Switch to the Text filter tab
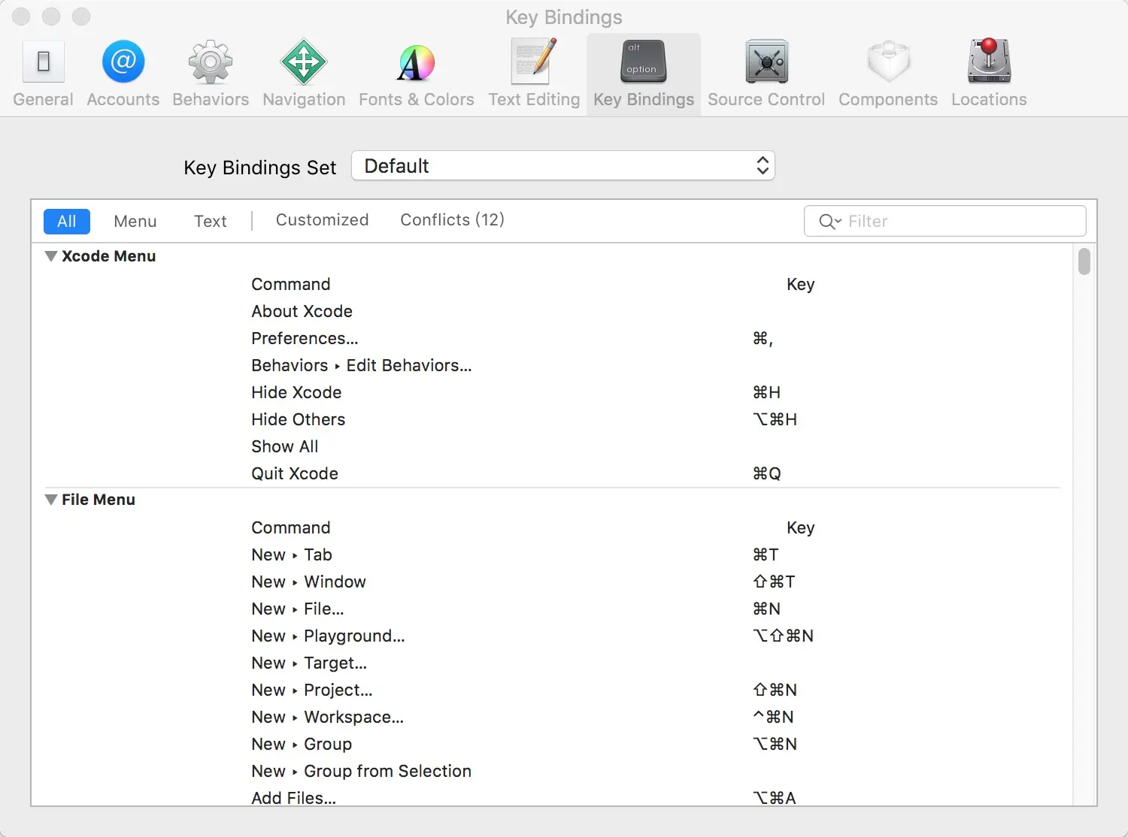This screenshot has width=1128, height=837. point(211,221)
